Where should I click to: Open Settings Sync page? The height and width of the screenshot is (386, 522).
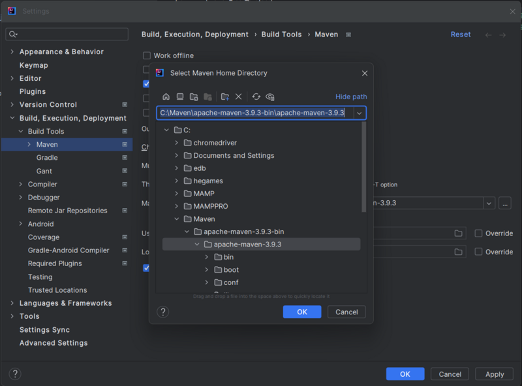pos(44,330)
